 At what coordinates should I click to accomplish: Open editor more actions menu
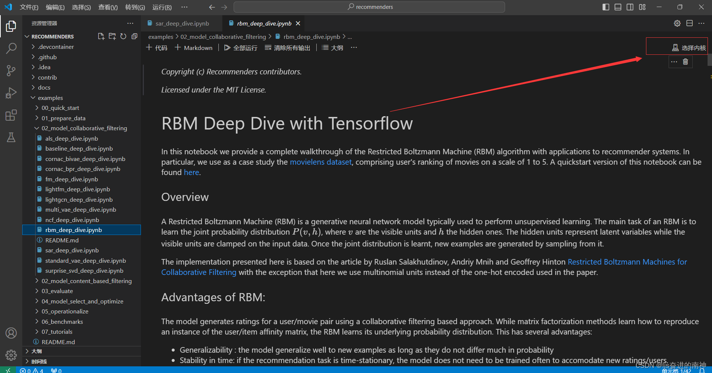[x=701, y=23]
